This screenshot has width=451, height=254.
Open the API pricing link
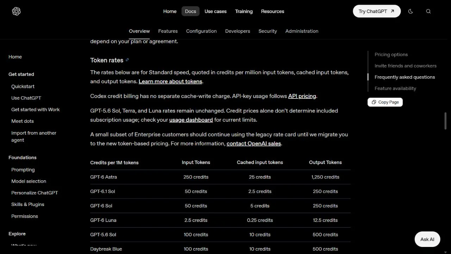point(302,96)
